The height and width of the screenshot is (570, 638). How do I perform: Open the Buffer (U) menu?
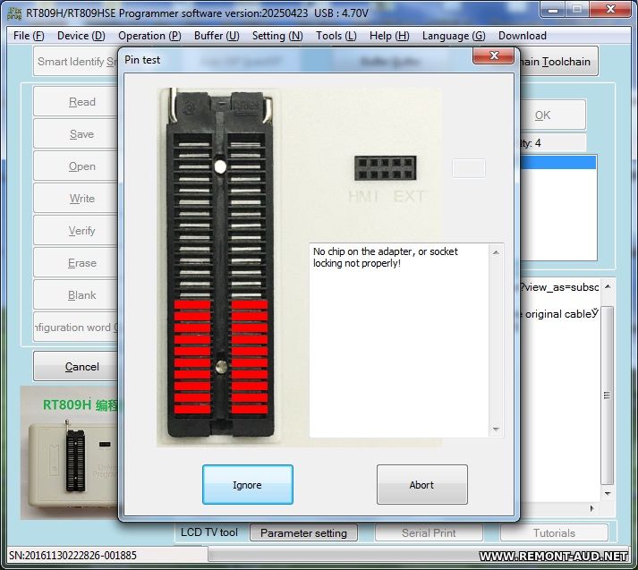pyautogui.click(x=217, y=36)
